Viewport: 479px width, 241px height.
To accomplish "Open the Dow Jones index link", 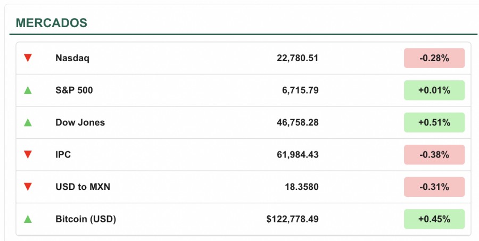I will click(80, 122).
